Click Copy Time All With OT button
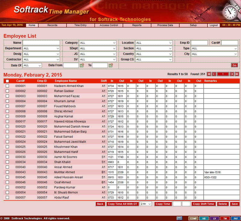Image resolution: width=241 pixels, height=221 pixels. (x=122, y=204)
